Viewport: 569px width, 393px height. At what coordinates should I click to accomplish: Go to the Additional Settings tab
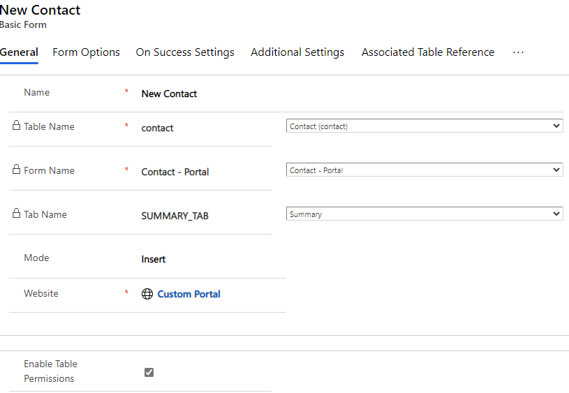tap(297, 52)
